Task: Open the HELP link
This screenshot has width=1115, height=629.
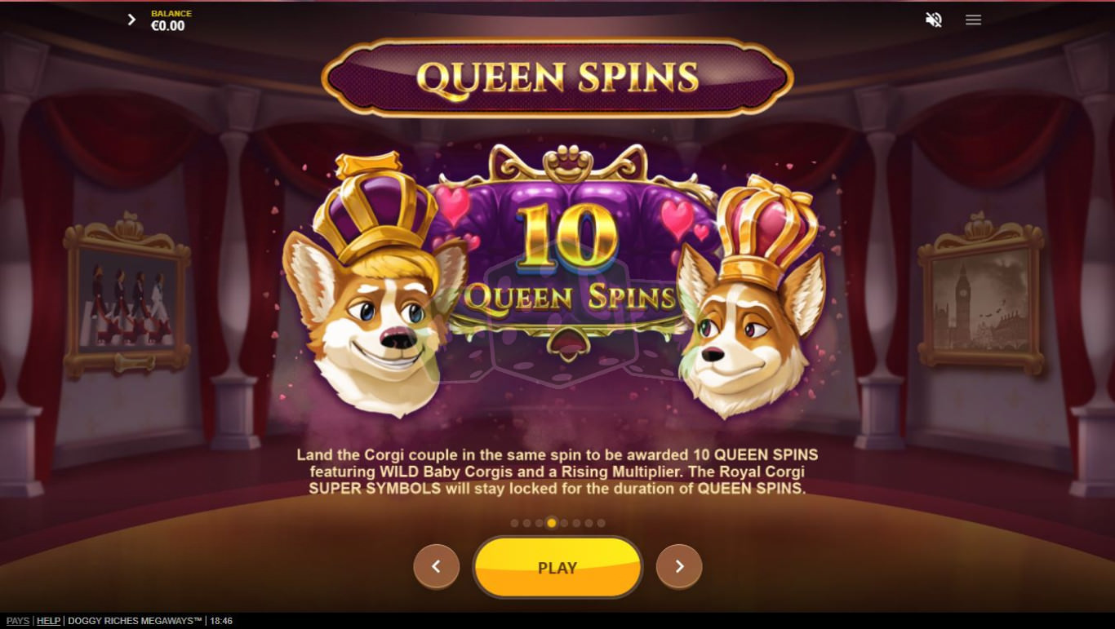Action: (49, 621)
